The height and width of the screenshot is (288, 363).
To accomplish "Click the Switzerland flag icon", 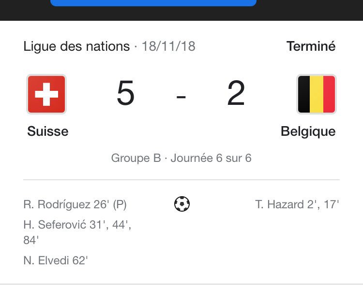I will pos(46,94).
